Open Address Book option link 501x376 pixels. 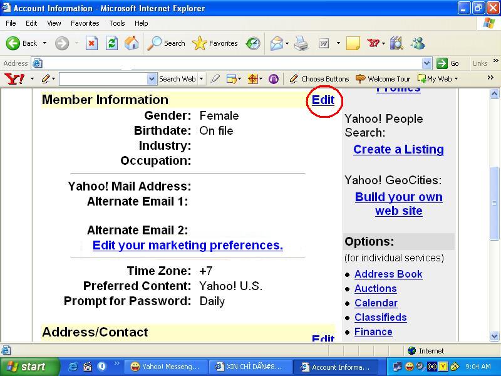click(x=388, y=274)
